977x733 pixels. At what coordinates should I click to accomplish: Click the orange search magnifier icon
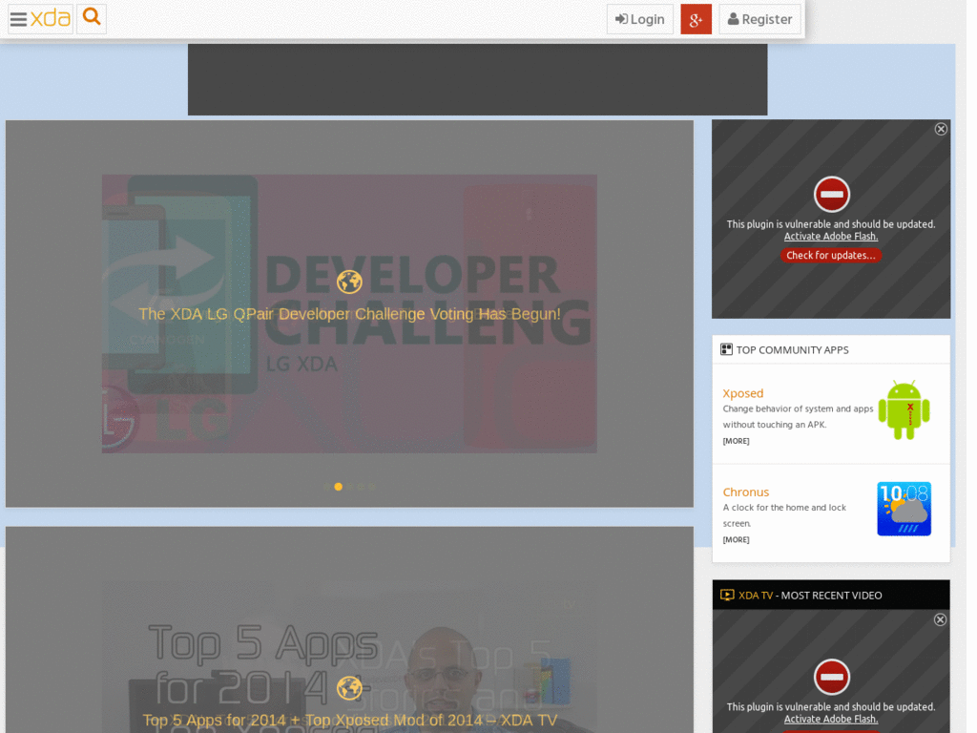(x=92, y=17)
